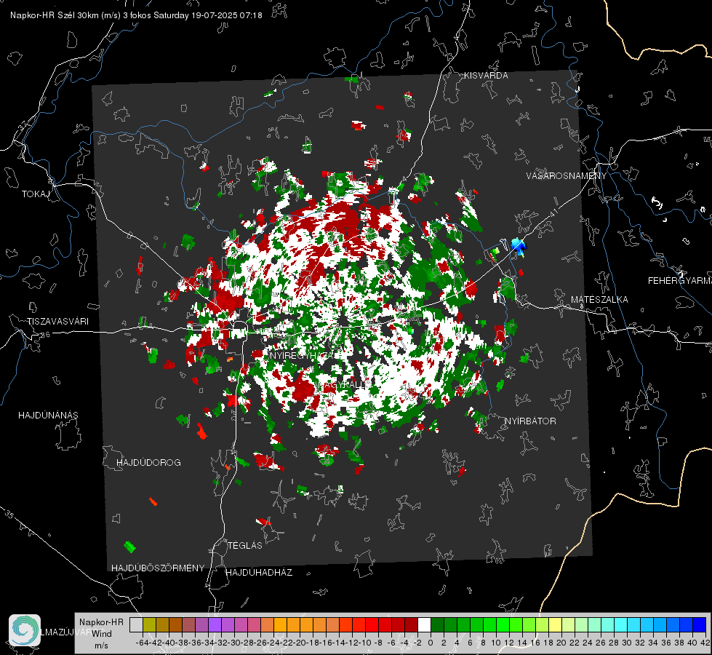This screenshot has width=712, height=655.
Task: Click the FEHÉRGYARMAT city label
Action: tap(680, 281)
